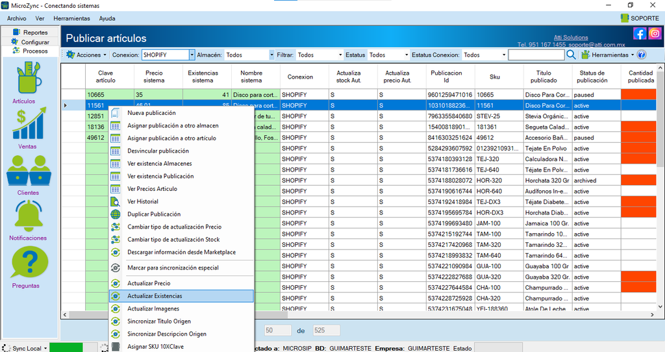Click the Ver Historial magnifier icon

(x=116, y=201)
